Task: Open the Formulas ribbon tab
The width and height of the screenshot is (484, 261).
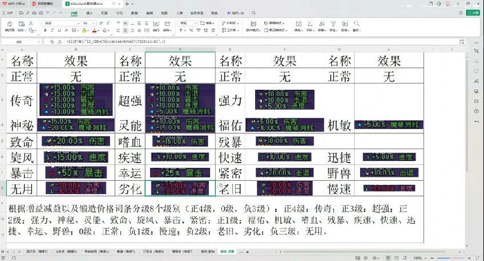Action: pyautogui.click(x=119, y=13)
